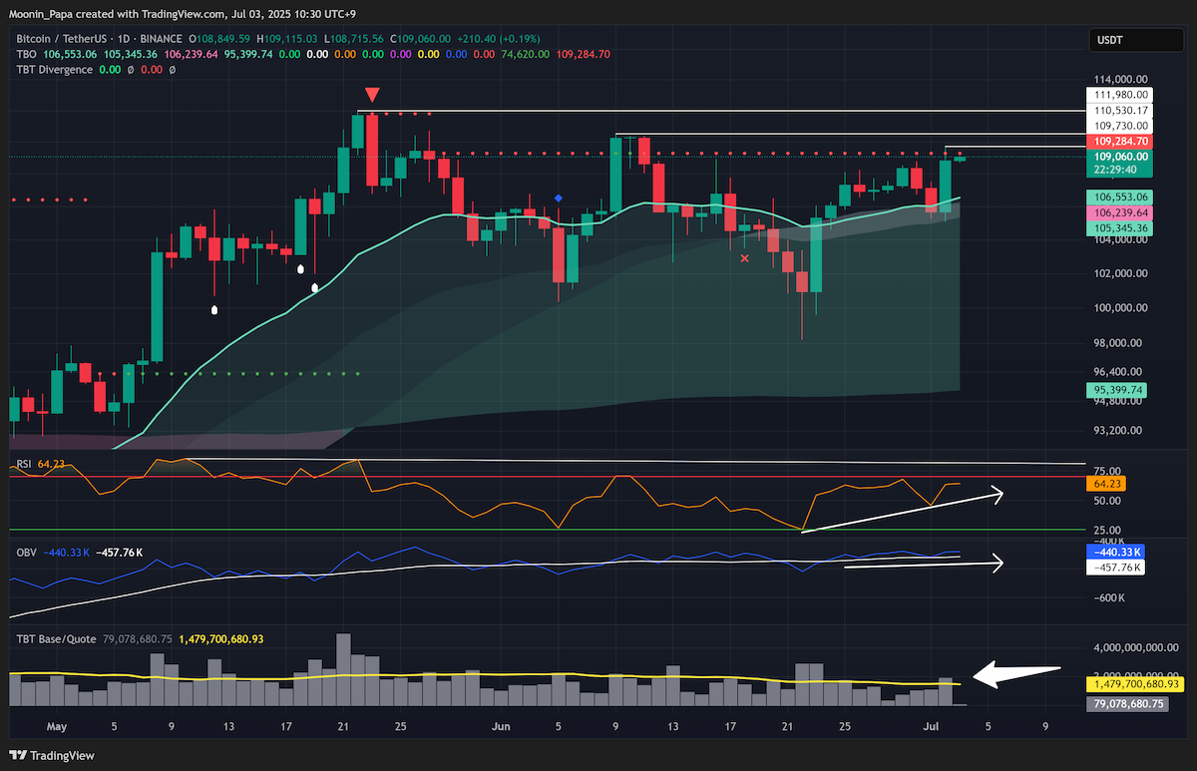The width and height of the screenshot is (1197, 771).
Task: Click the pink 106,239.64 price tag
Action: tap(1123, 213)
